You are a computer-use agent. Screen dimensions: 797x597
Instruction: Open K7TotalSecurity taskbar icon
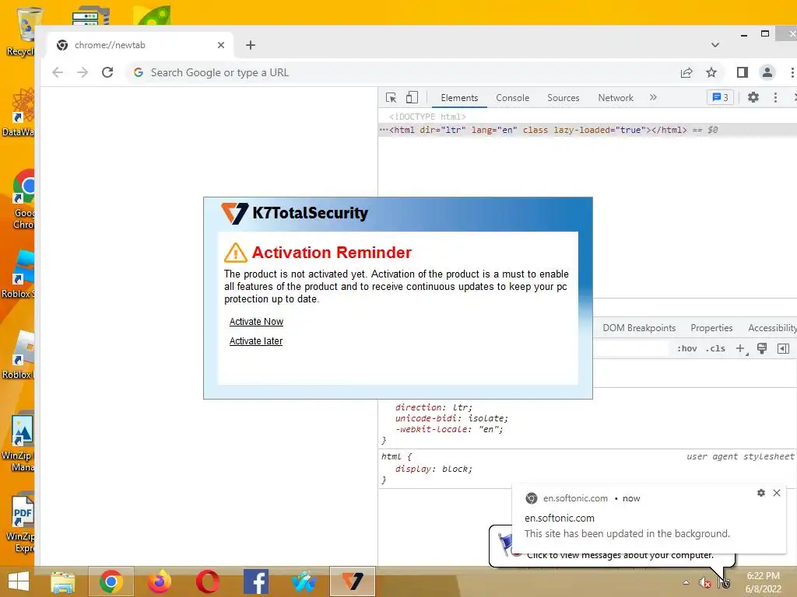[353, 581]
